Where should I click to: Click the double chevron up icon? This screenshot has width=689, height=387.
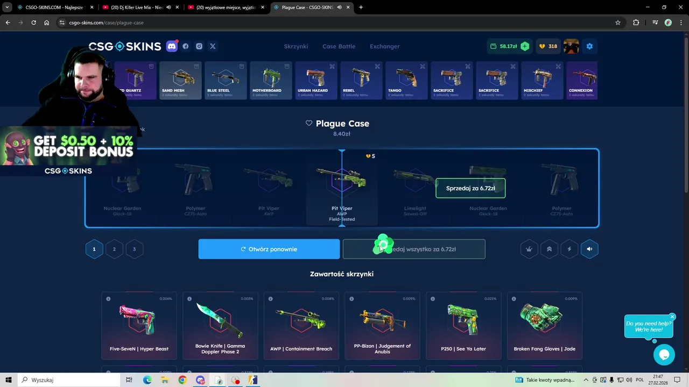[x=549, y=249]
